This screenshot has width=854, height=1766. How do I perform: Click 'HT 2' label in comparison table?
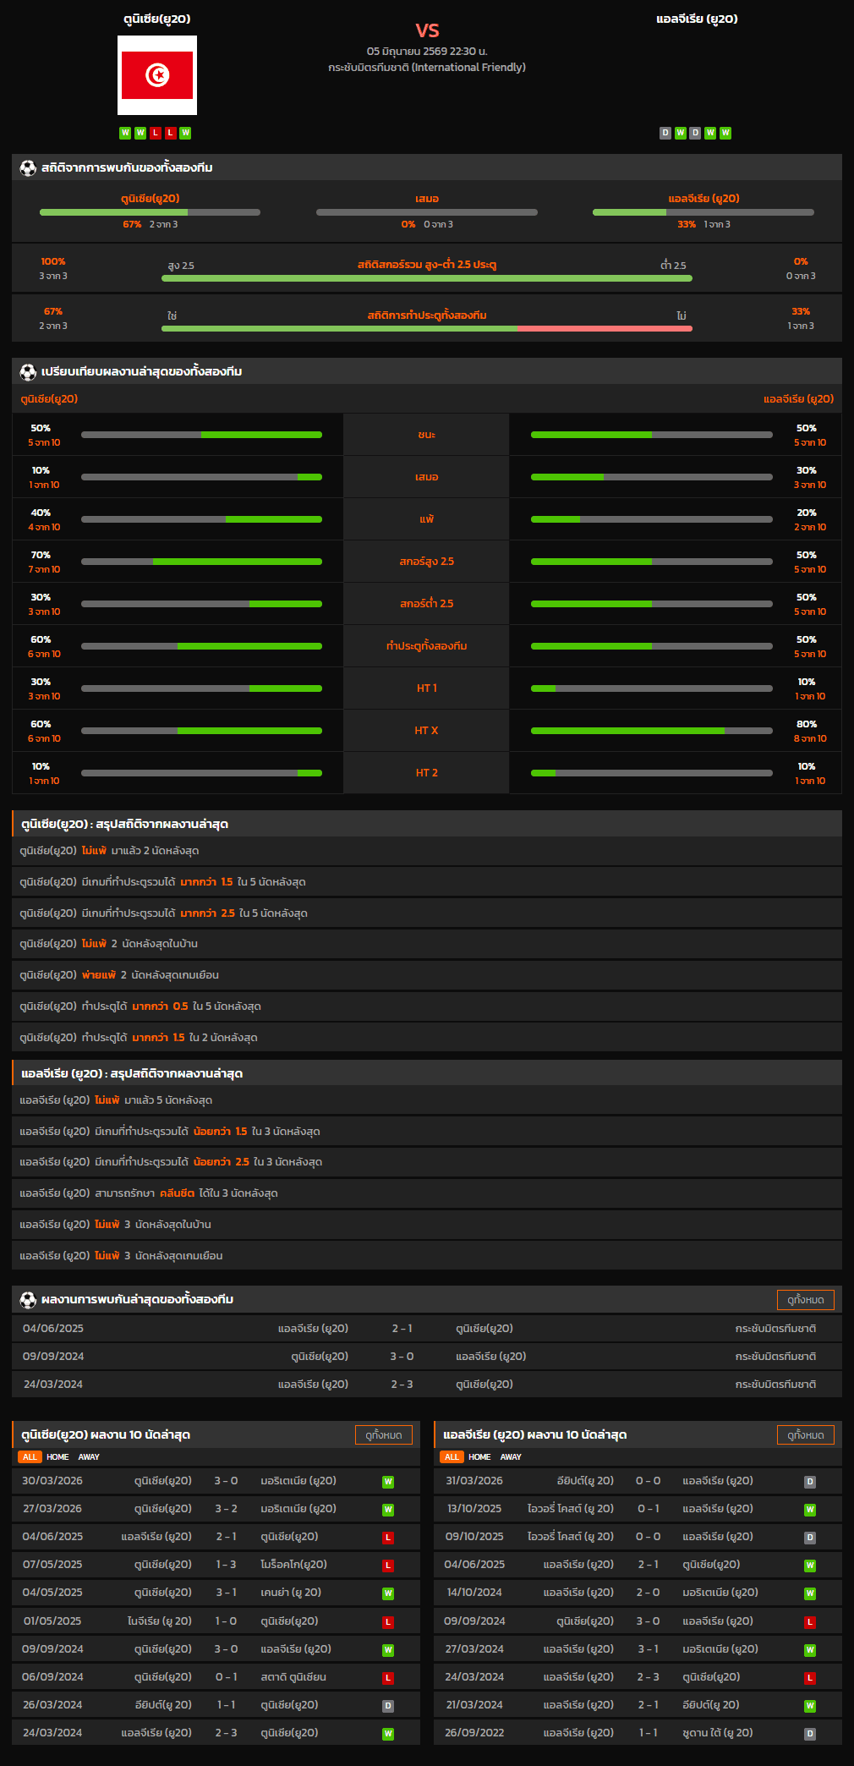coord(426,772)
